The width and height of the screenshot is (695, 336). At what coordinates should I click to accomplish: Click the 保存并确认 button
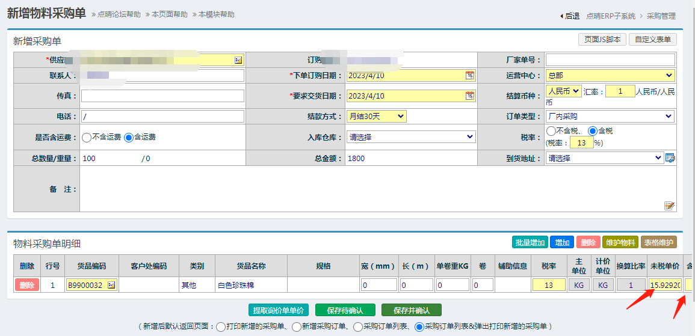coord(411,310)
